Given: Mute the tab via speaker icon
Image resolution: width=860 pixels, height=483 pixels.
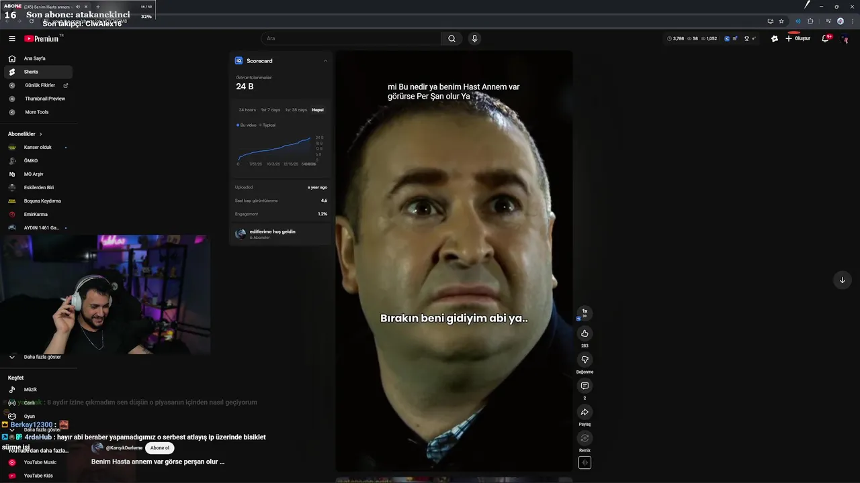Looking at the screenshot, I should coord(79,7).
